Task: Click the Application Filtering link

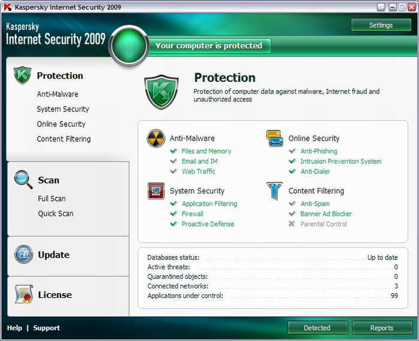Action: coord(209,204)
